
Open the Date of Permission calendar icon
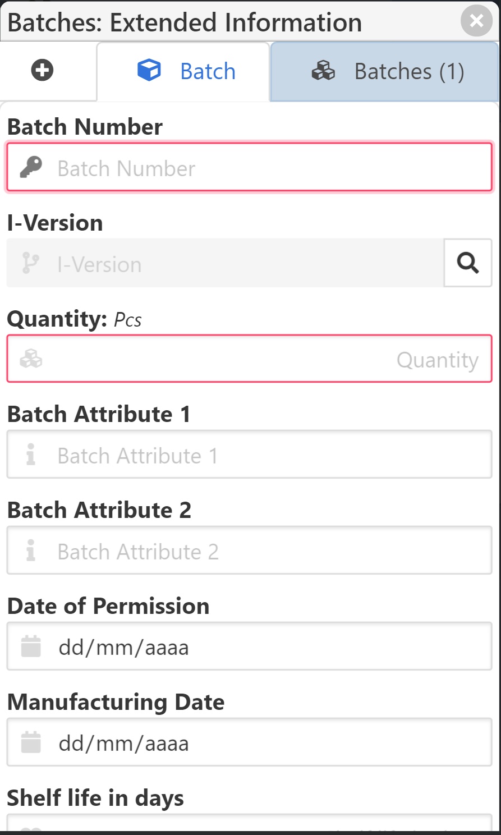[x=30, y=646]
